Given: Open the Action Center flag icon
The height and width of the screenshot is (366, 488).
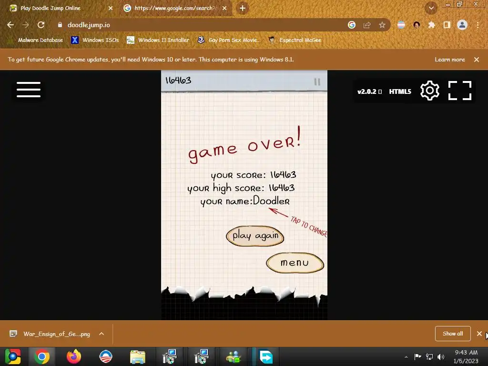Looking at the screenshot, I should pos(417,356).
